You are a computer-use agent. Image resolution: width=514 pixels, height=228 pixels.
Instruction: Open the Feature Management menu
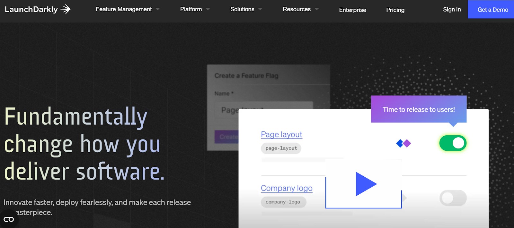pos(124,9)
